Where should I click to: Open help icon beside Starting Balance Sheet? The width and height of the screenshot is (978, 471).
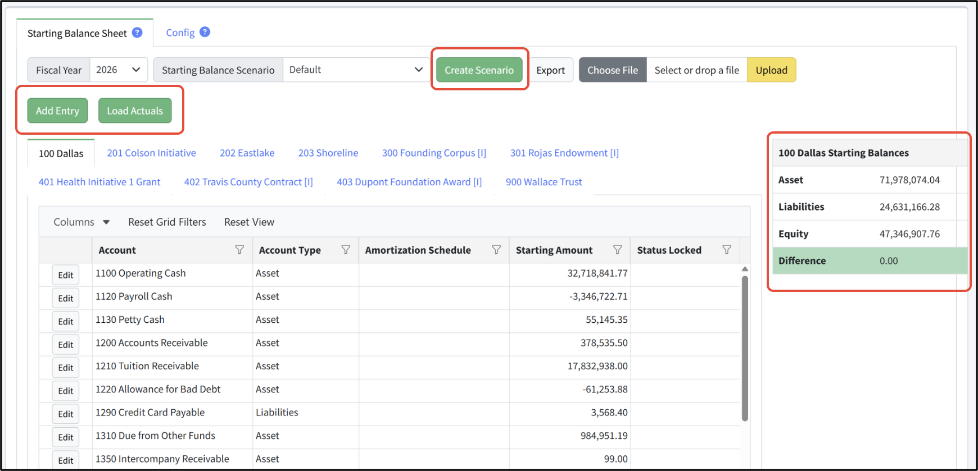coord(137,33)
